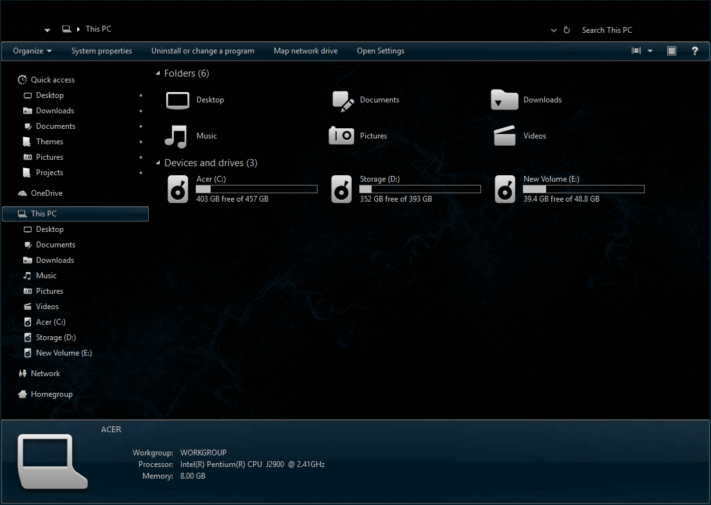Collapse the Folders (6) group
Viewport: 711px width, 505px height.
pos(158,74)
